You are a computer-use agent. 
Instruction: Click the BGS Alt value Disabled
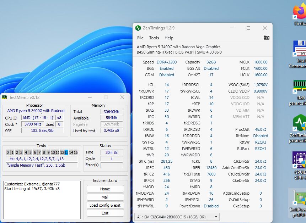click(211, 68)
